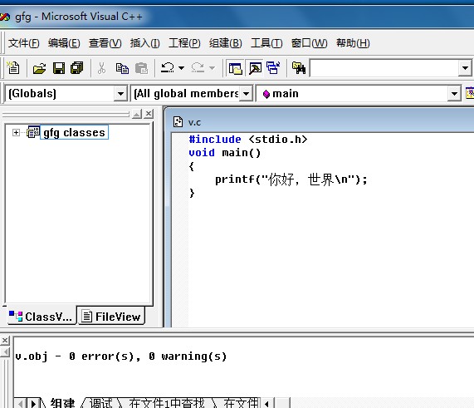Click the Redo arrow icon
Image resolution: width=474 pixels, height=408 pixels.
click(198, 67)
